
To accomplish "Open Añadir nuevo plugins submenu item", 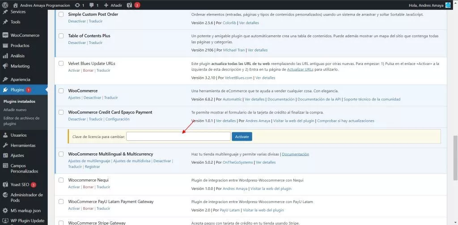I will click(15, 109).
